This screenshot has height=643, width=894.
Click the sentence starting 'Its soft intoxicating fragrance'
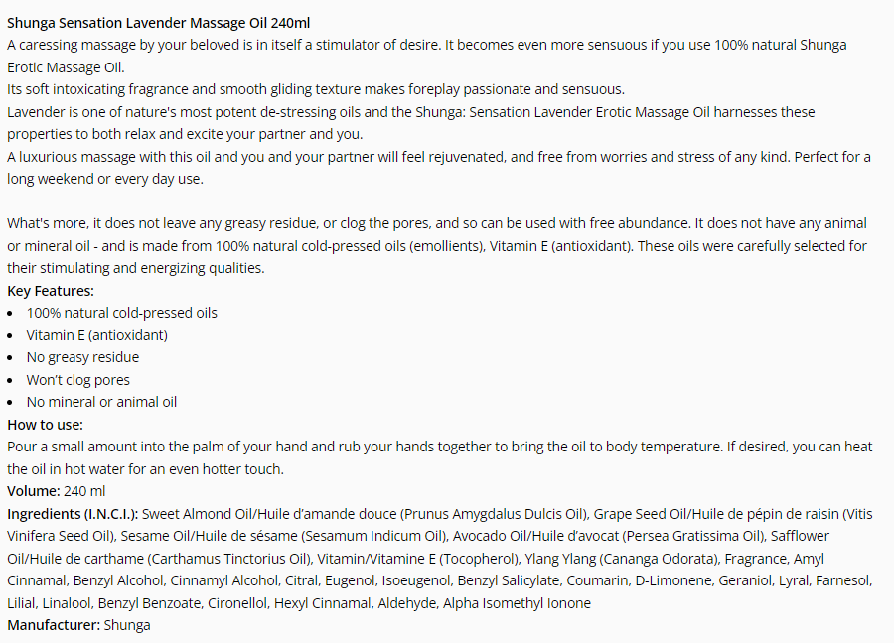(316, 89)
